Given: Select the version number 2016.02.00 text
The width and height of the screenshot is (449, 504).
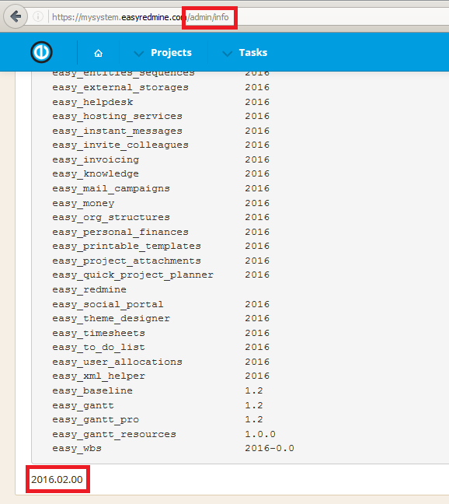Looking at the screenshot, I should 57,479.
